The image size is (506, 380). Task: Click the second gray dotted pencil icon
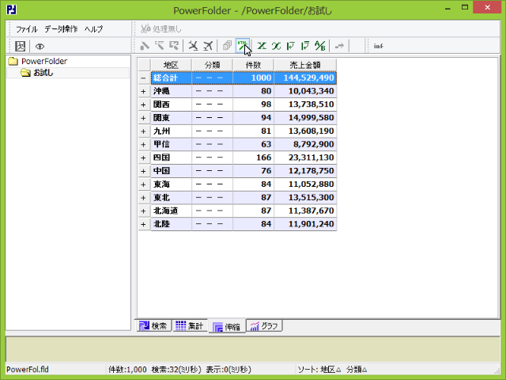point(159,46)
